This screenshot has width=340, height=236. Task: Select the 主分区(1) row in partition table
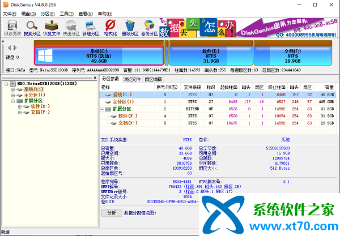point(218,102)
